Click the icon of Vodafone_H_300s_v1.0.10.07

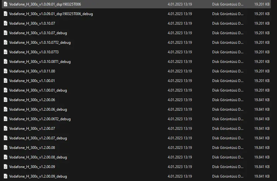(x=6, y=23)
